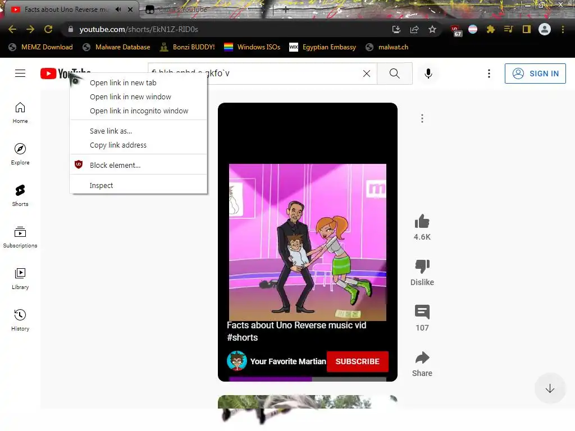
Task: Open Library in the sidebar
Action: [20, 279]
